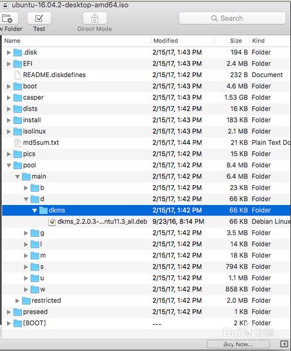Viewport: 291px width, 351px height.
Task: Click the 794 KB size of folder s
Action: (x=236, y=267)
